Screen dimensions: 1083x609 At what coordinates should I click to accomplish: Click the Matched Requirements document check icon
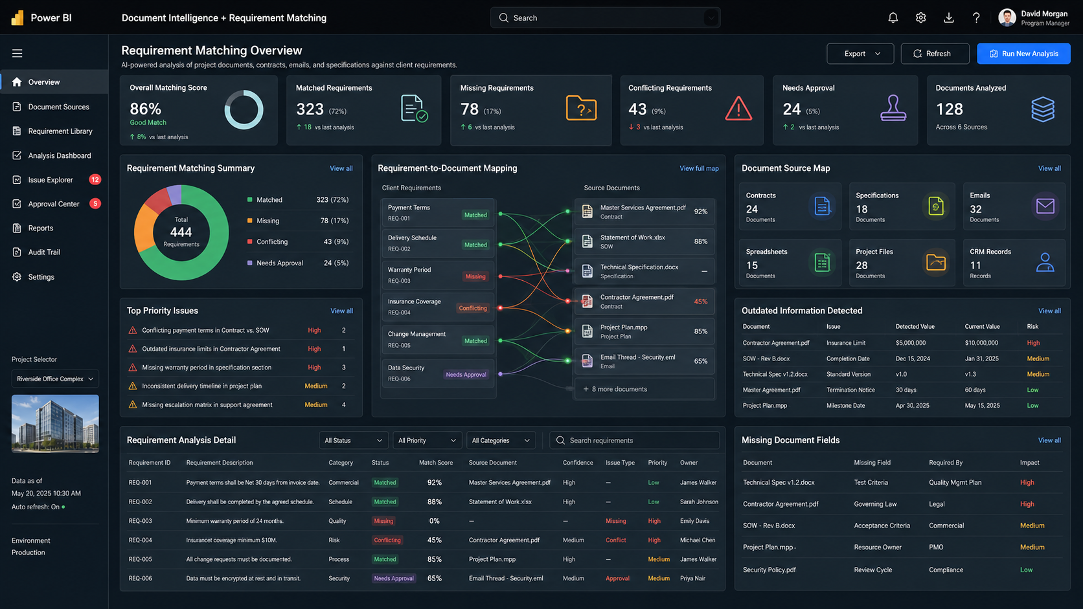click(x=414, y=109)
